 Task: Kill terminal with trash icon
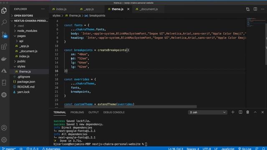tap(248, 112)
